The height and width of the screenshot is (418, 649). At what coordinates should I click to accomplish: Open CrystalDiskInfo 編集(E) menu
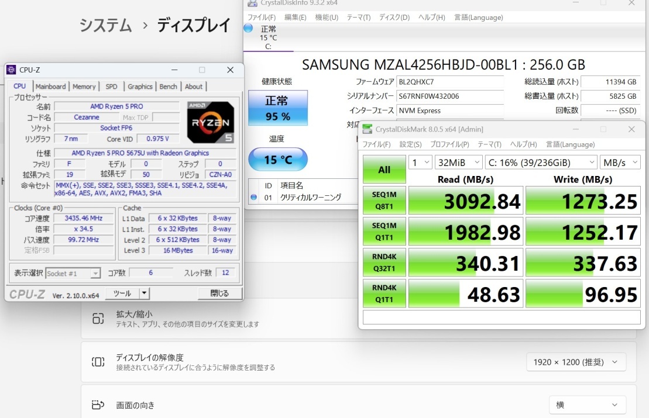click(x=296, y=18)
